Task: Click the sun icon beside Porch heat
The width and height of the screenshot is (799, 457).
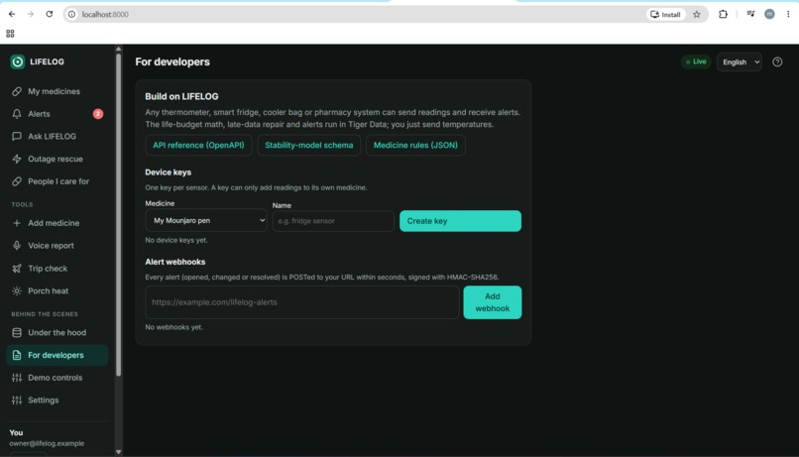Action: pyautogui.click(x=17, y=290)
